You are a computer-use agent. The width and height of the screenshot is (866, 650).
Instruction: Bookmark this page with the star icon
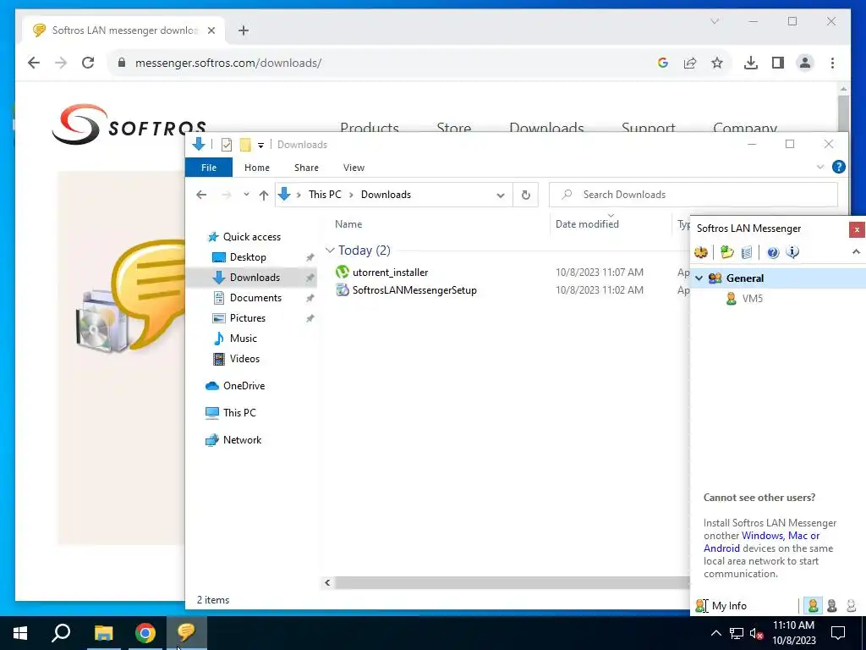click(717, 63)
